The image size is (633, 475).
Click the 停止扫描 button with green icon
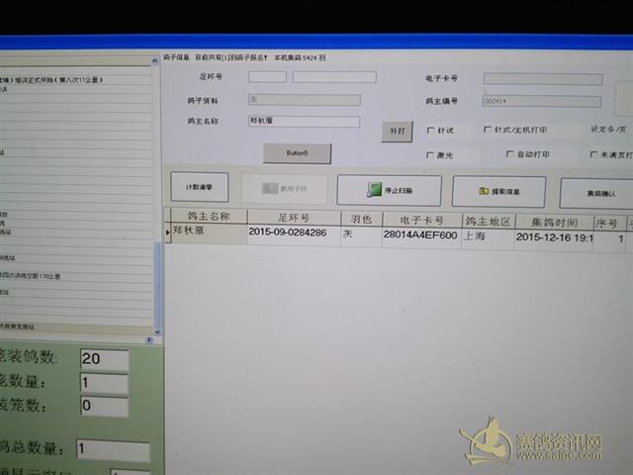coord(389,190)
